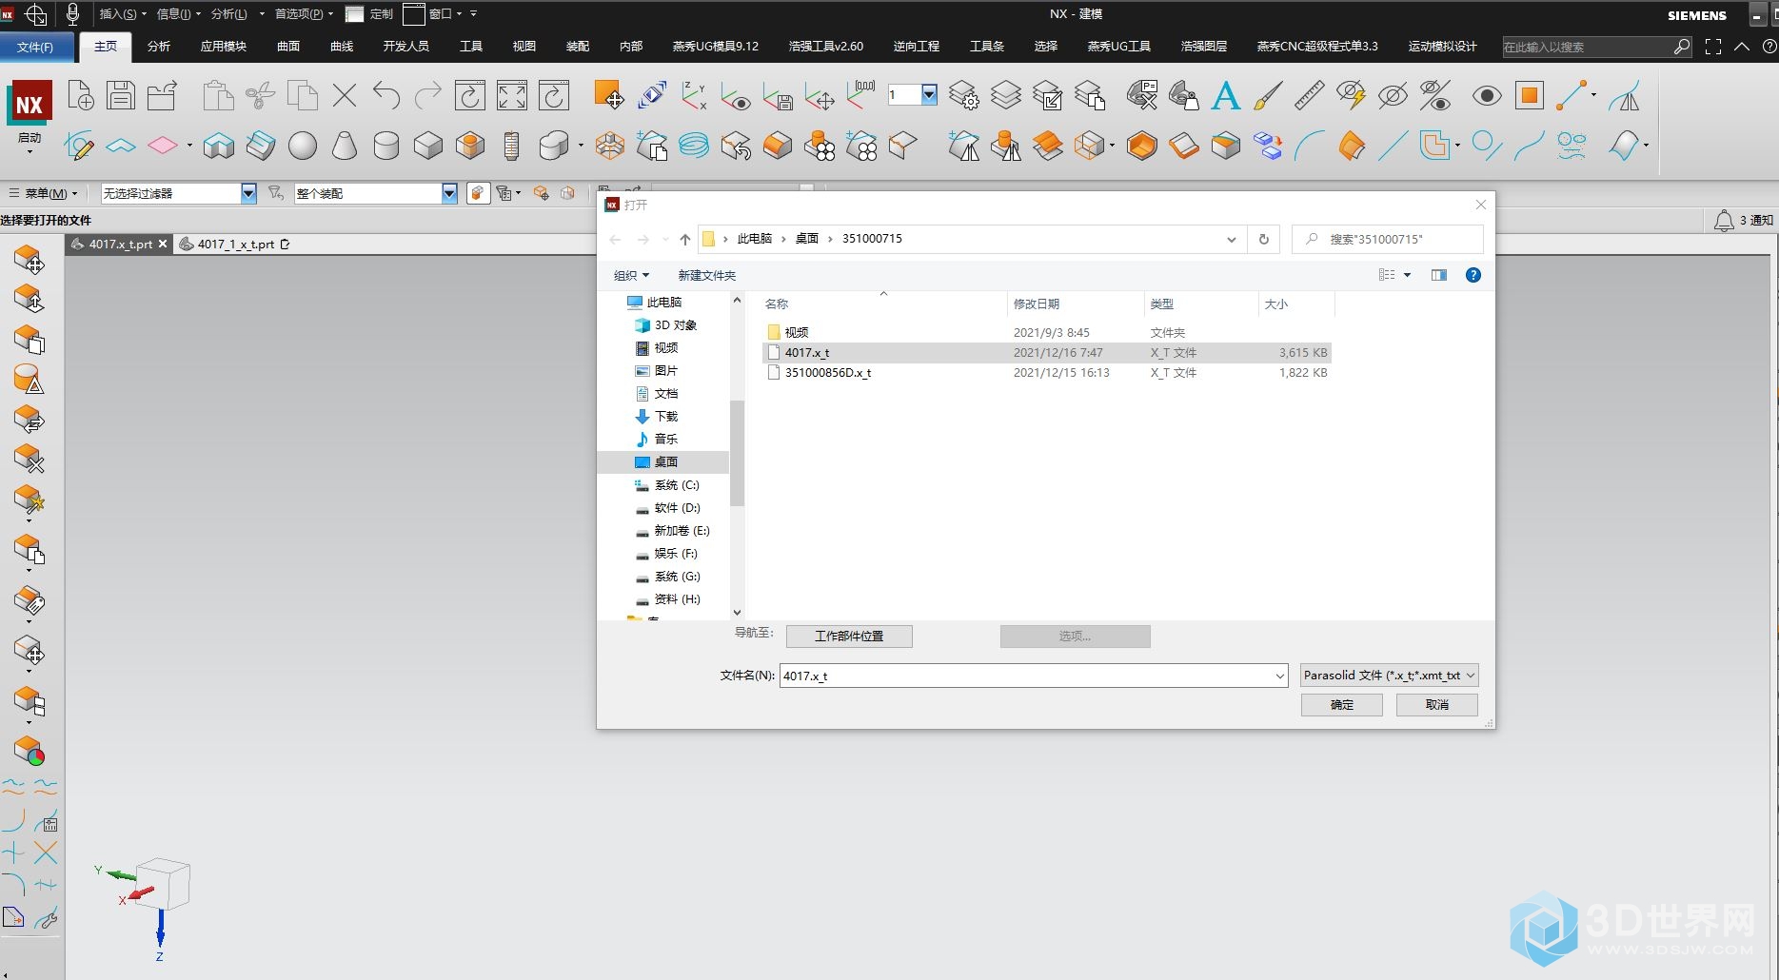Open the layer number dropdown showing 1
Screen dimensions: 1779x980
(929, 94)
